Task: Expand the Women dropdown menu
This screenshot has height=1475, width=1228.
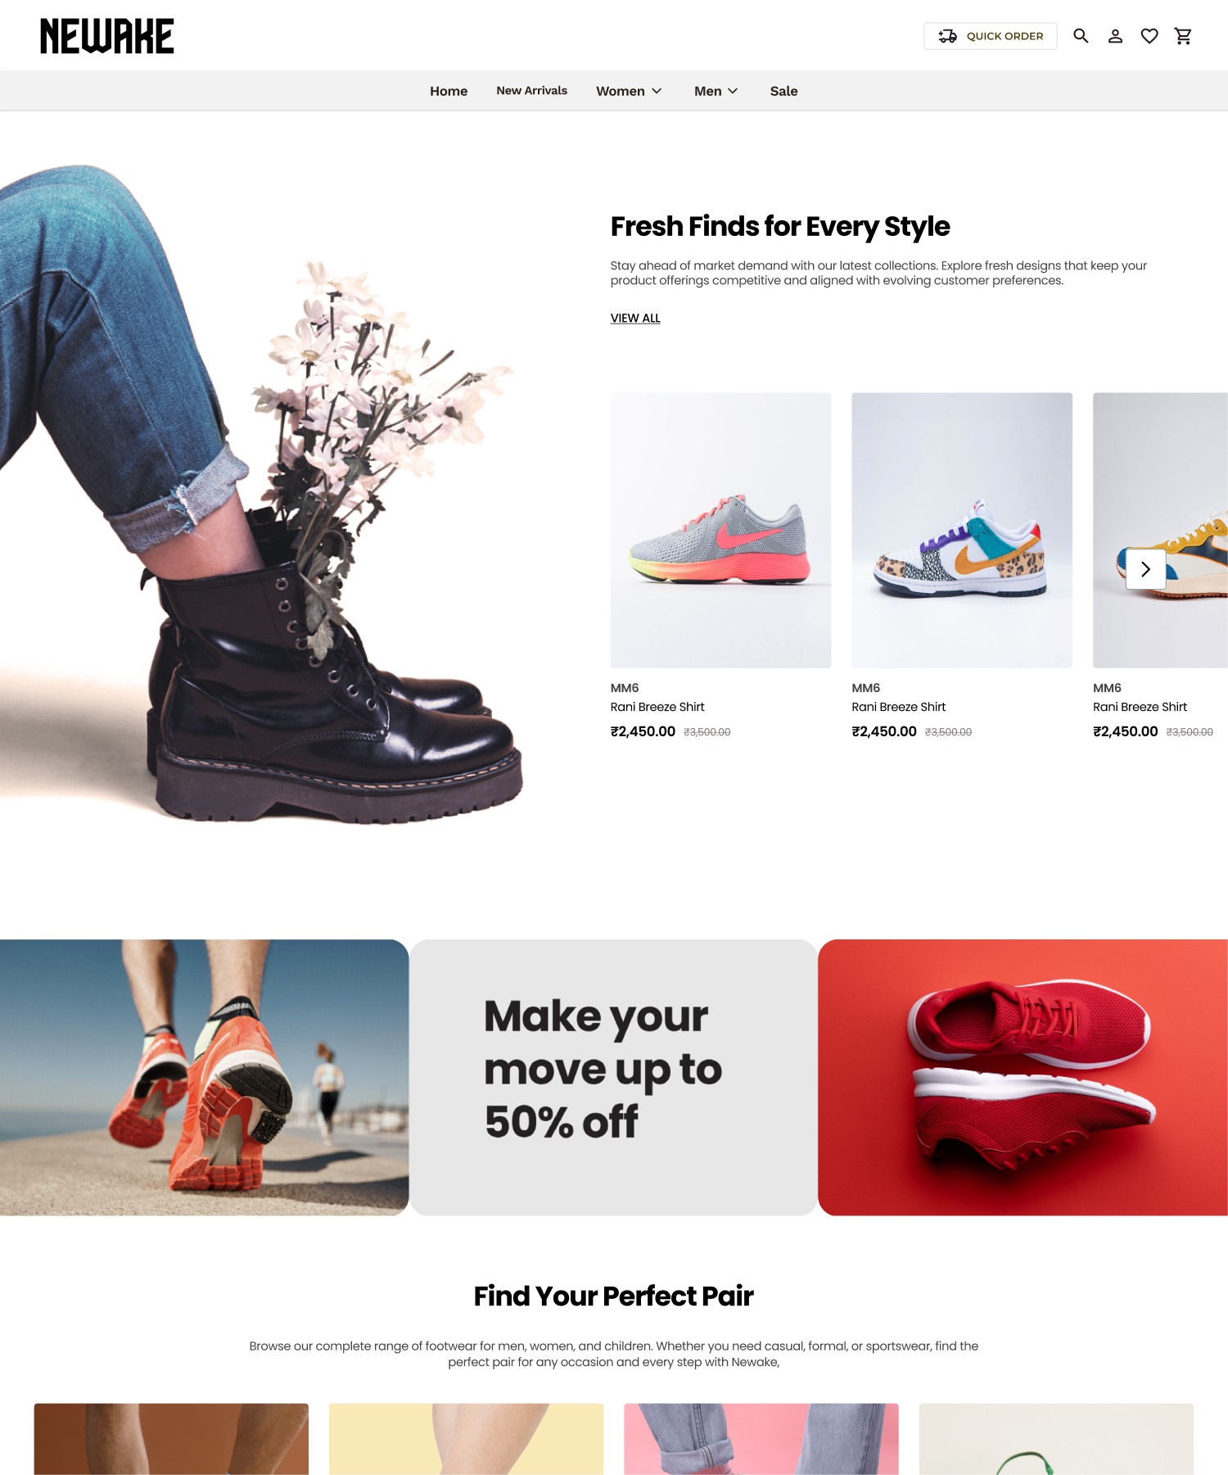Action: pos(629,91)
